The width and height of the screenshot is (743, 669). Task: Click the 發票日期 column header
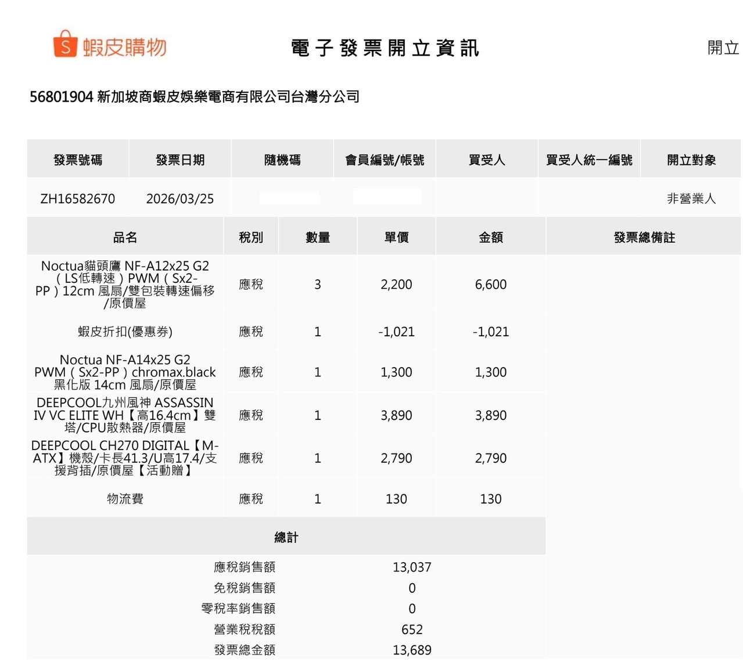180,160
